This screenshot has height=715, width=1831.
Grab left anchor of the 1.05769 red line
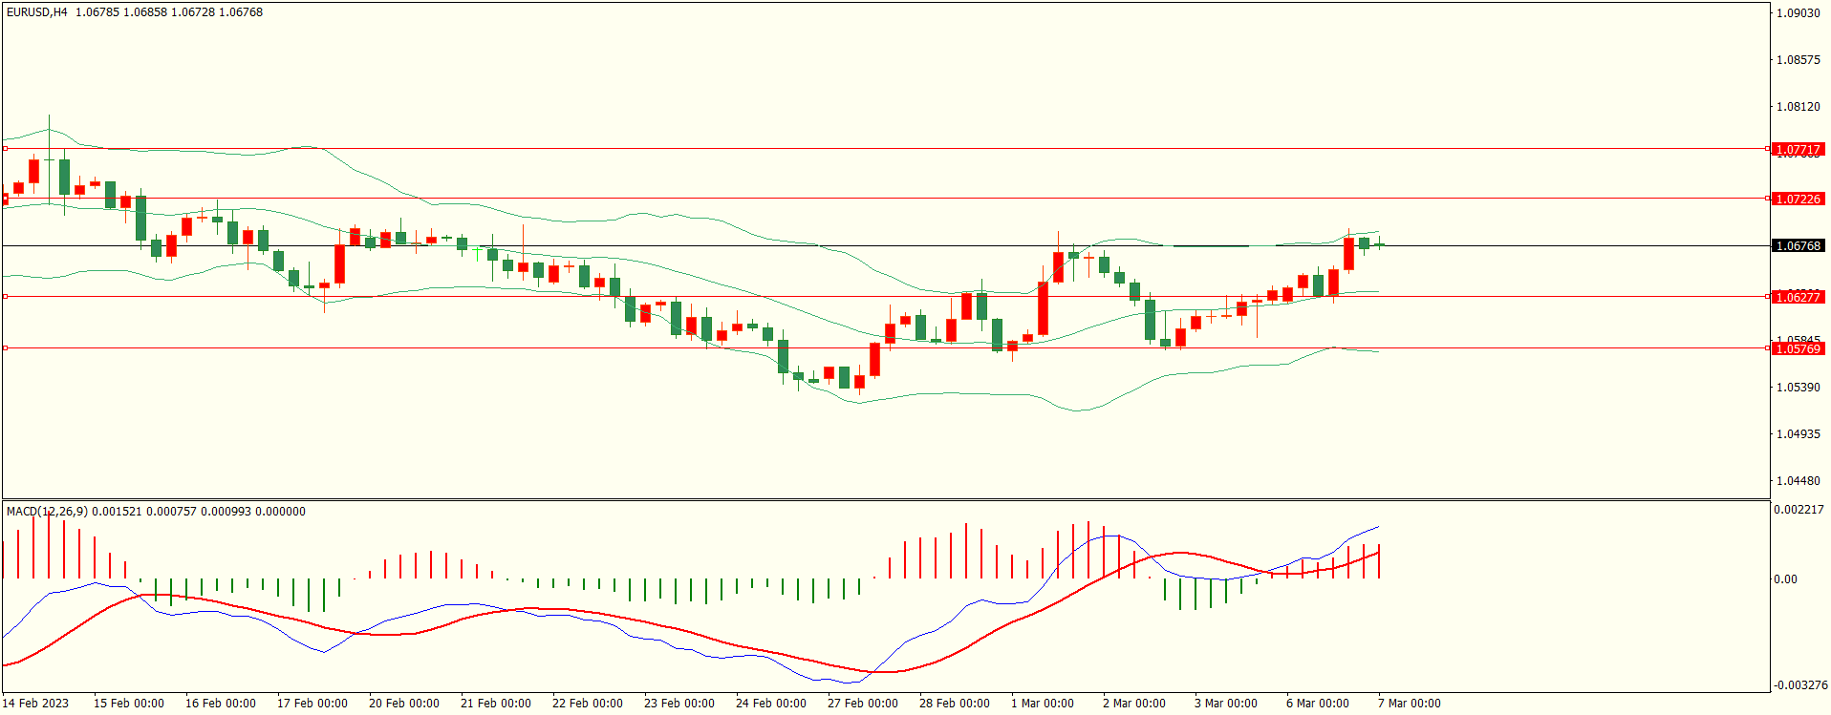tap(5, 348)
